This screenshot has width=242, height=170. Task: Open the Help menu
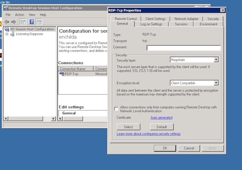[43, 15]
